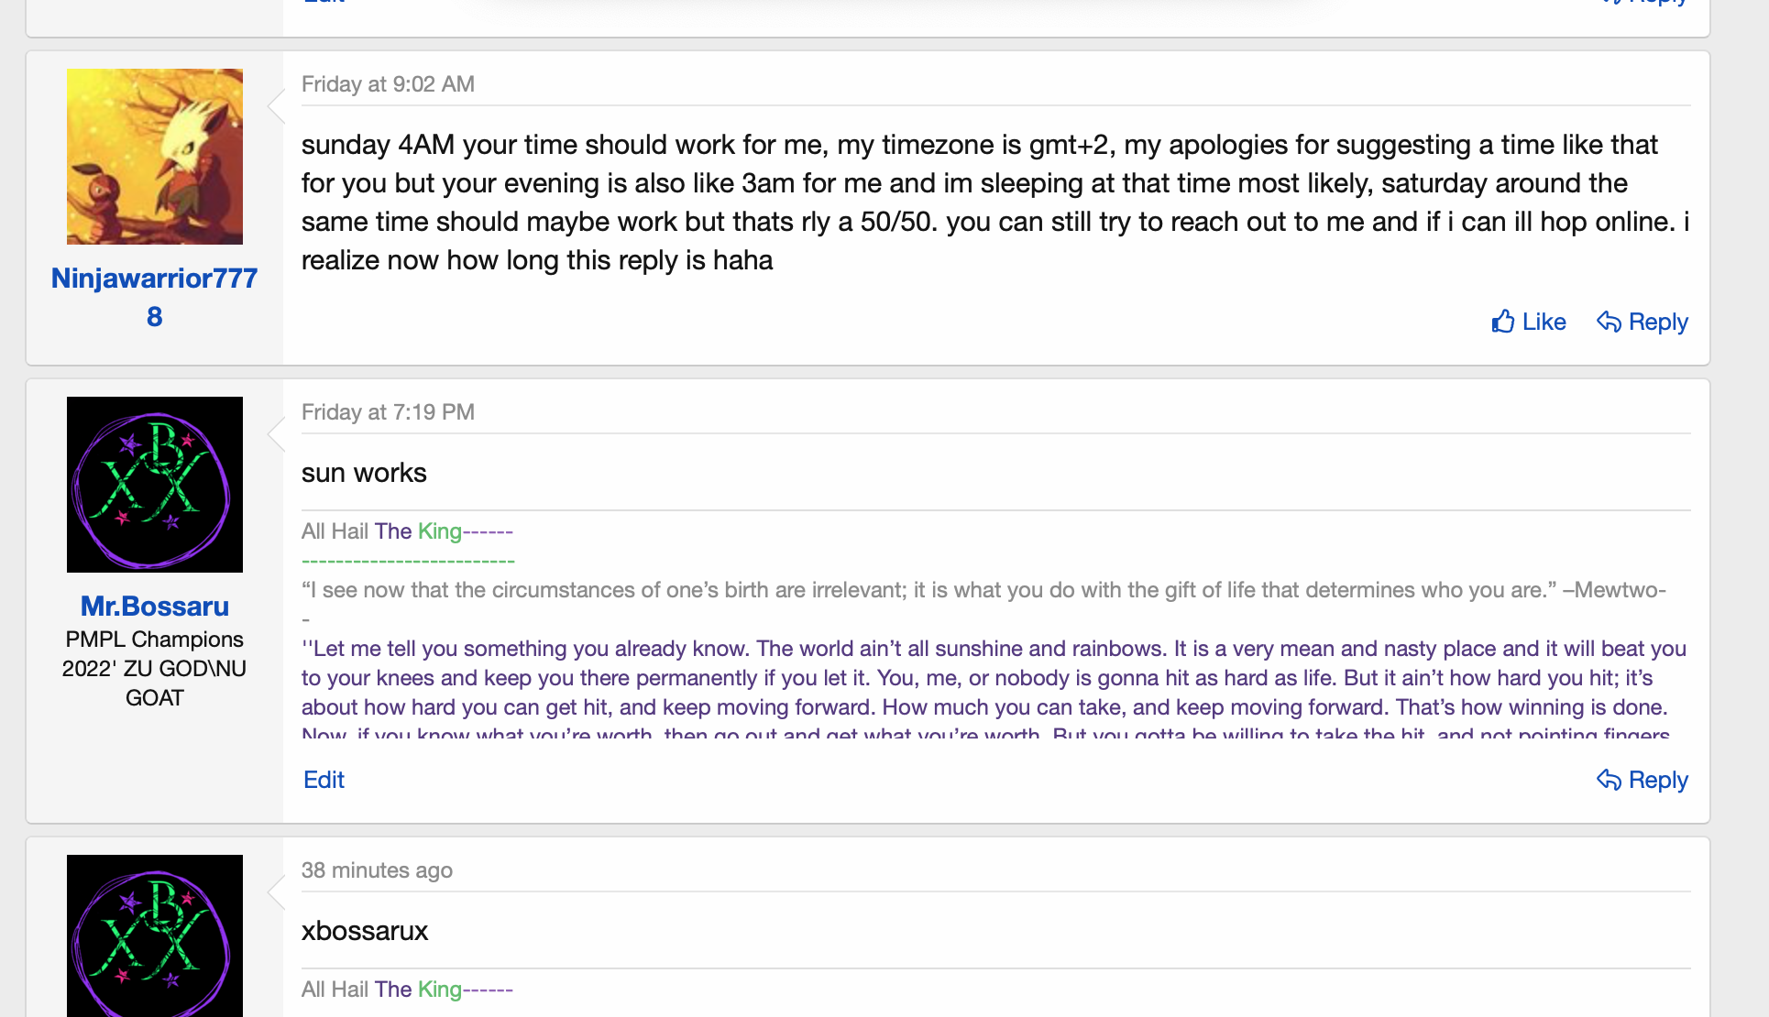
Task: Open Mr.Bossaru username profile link
Action: (x=155, y=606)
